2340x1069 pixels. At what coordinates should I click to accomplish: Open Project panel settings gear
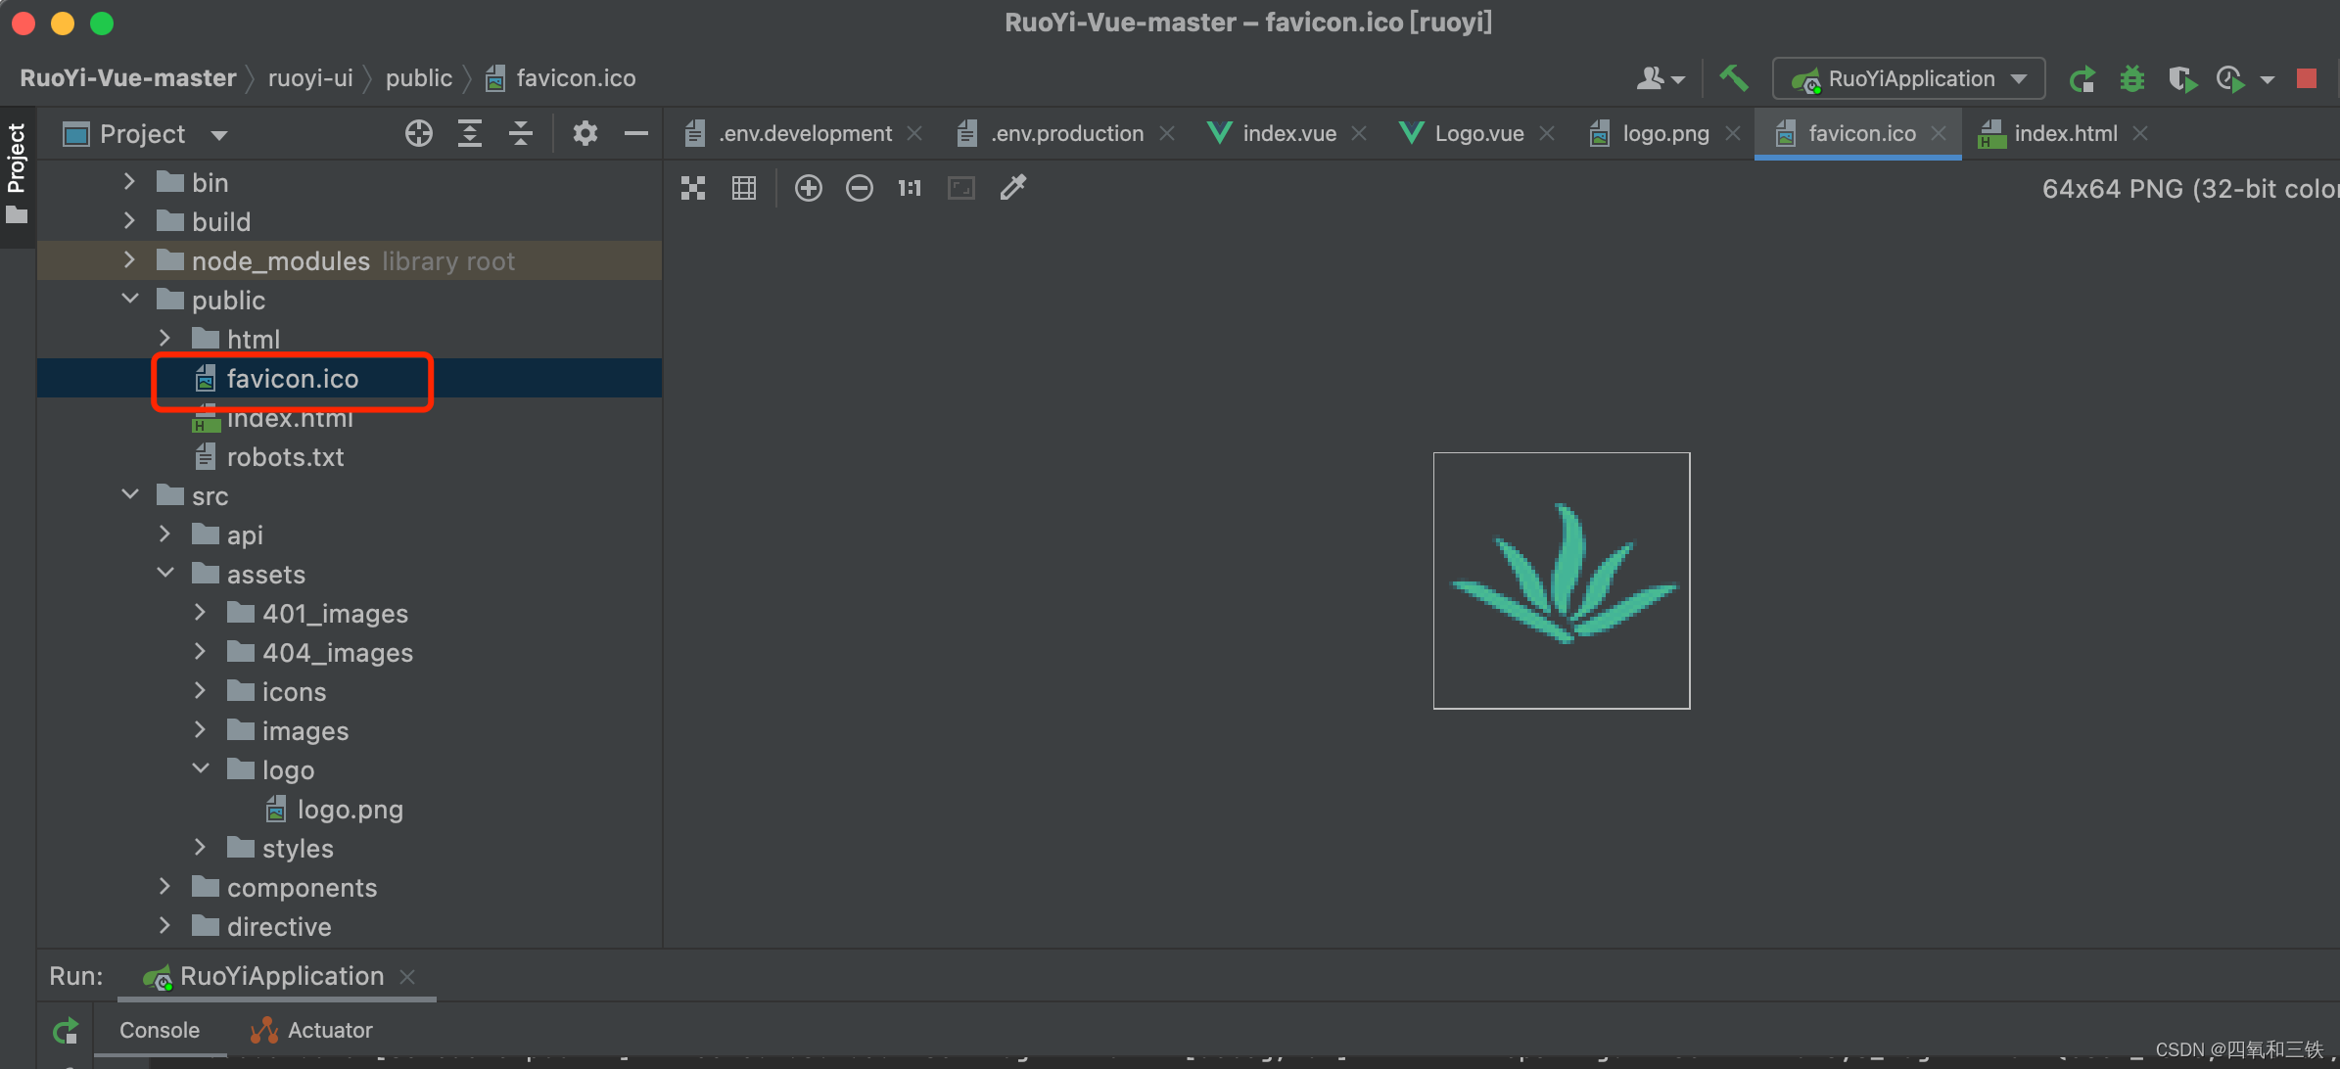(x=585, y=133)
